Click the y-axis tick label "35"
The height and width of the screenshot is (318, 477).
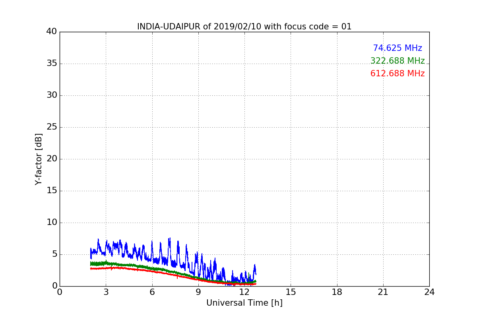tap(52, 64)
